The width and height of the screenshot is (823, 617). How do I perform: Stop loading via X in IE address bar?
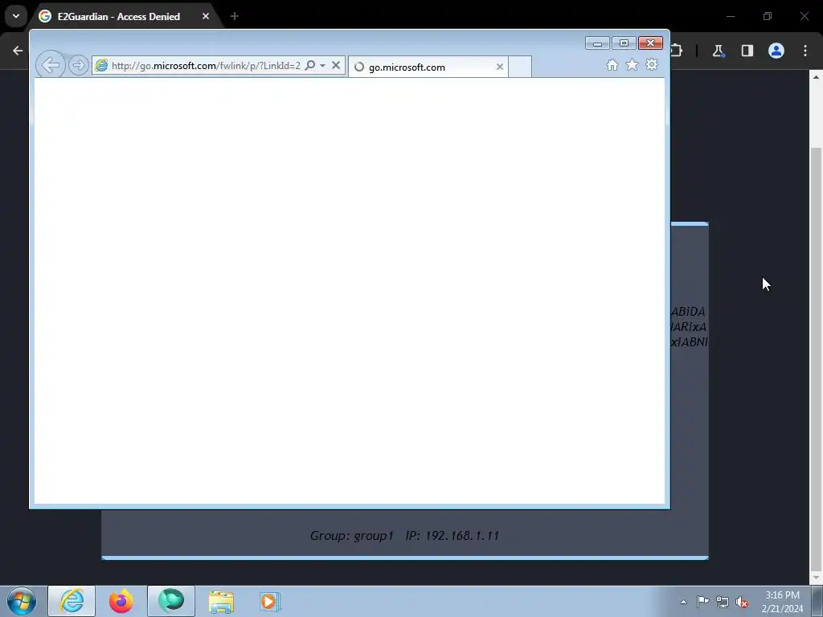point(336,66)
